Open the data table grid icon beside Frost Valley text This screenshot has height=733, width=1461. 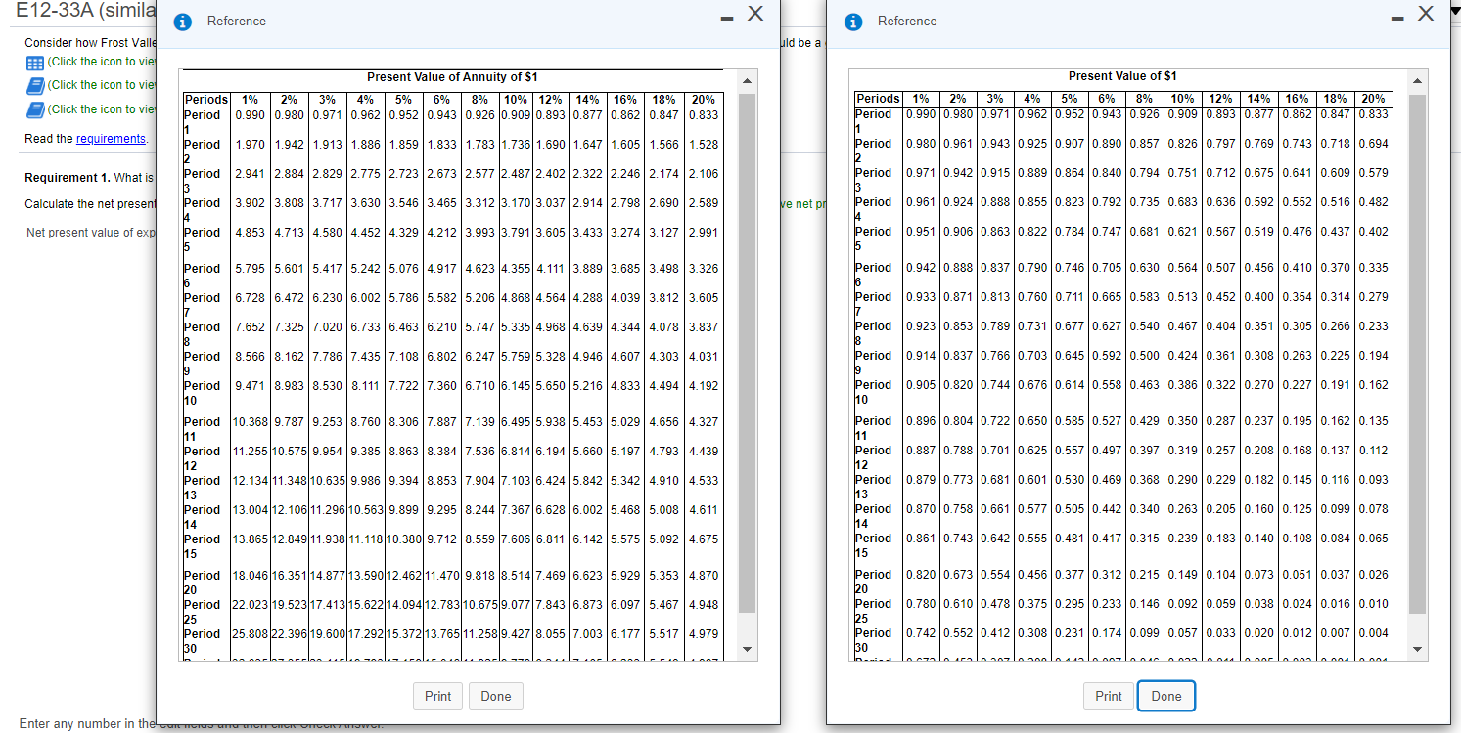34,62
